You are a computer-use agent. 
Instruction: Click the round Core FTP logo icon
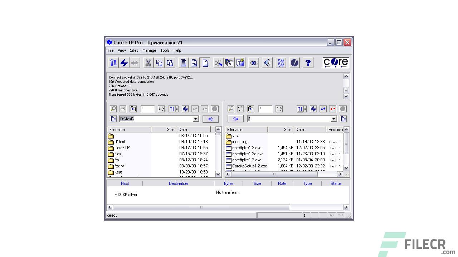point(294,63)
